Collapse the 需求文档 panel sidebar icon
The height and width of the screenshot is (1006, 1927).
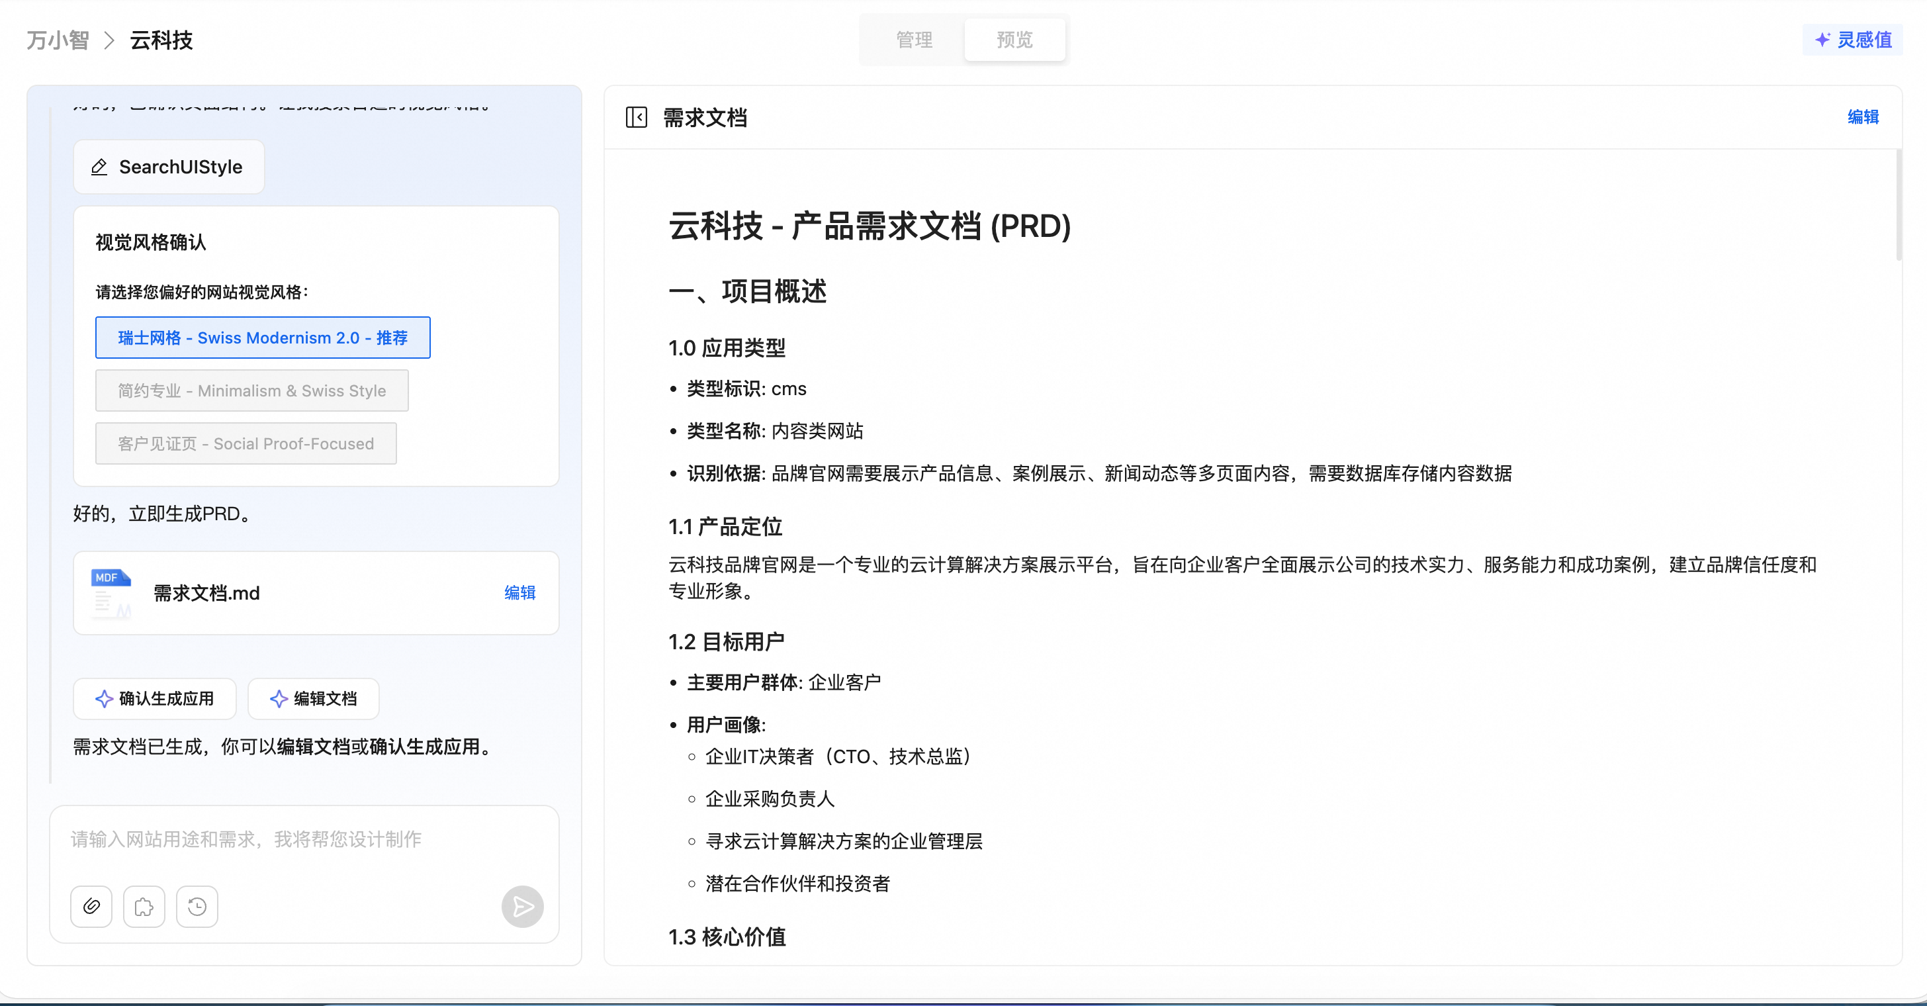pyautogui.click(x=636, y=117)
